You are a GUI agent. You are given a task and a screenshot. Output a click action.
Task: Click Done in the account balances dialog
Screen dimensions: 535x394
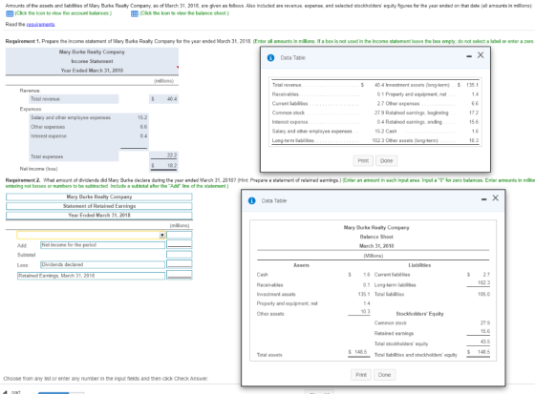(386, 160)
